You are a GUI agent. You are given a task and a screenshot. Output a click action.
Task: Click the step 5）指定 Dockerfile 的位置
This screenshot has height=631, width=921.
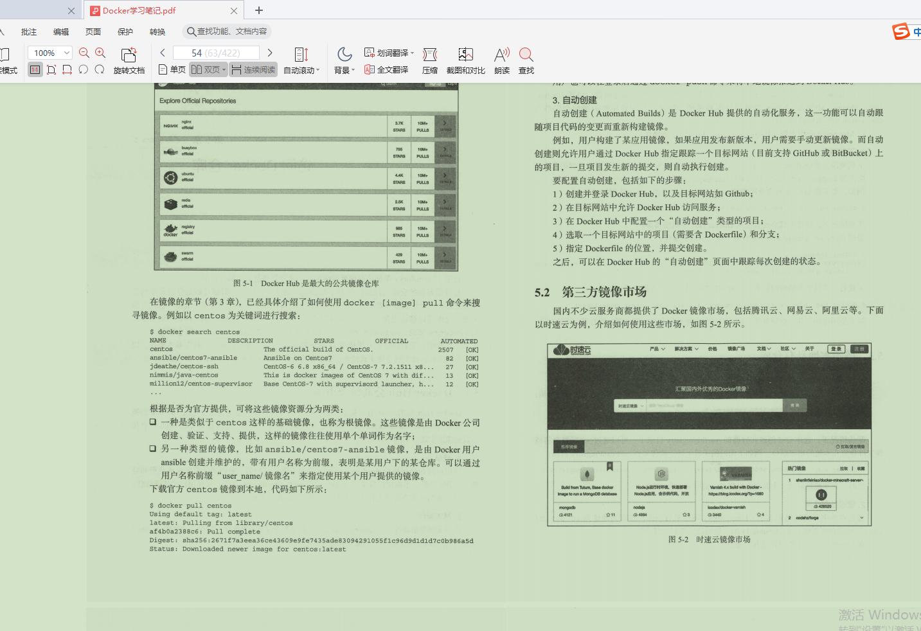(630, 248)
